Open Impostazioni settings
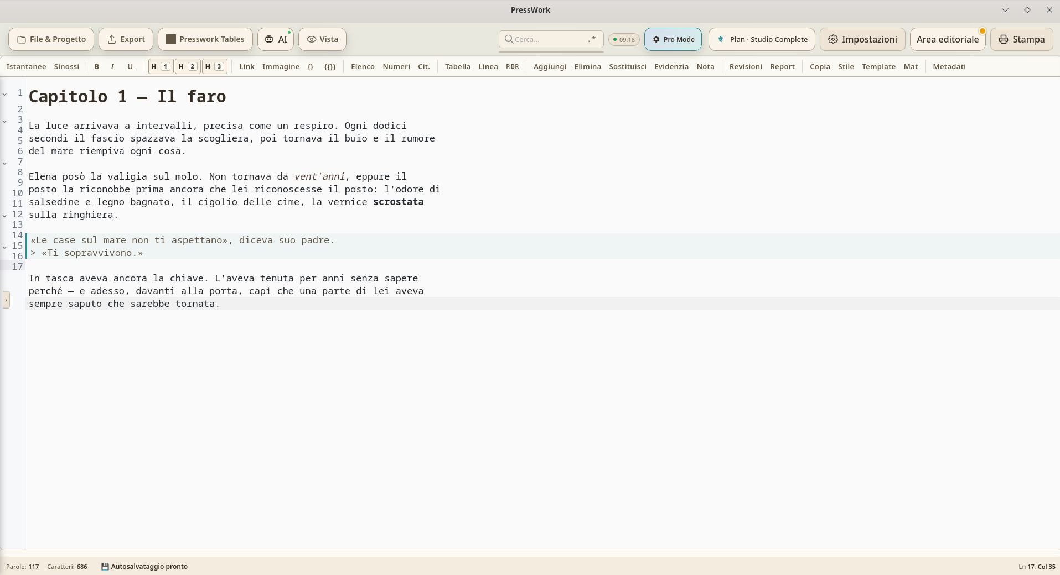The image size is (1060, 575). tap(862, 39)
